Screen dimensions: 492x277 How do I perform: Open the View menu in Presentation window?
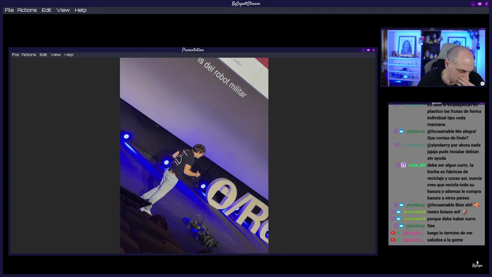coord(56,55)
